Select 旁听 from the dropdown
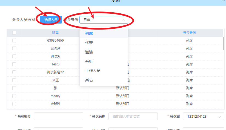Screen dimensions: 226x130 tap(89, 61)
